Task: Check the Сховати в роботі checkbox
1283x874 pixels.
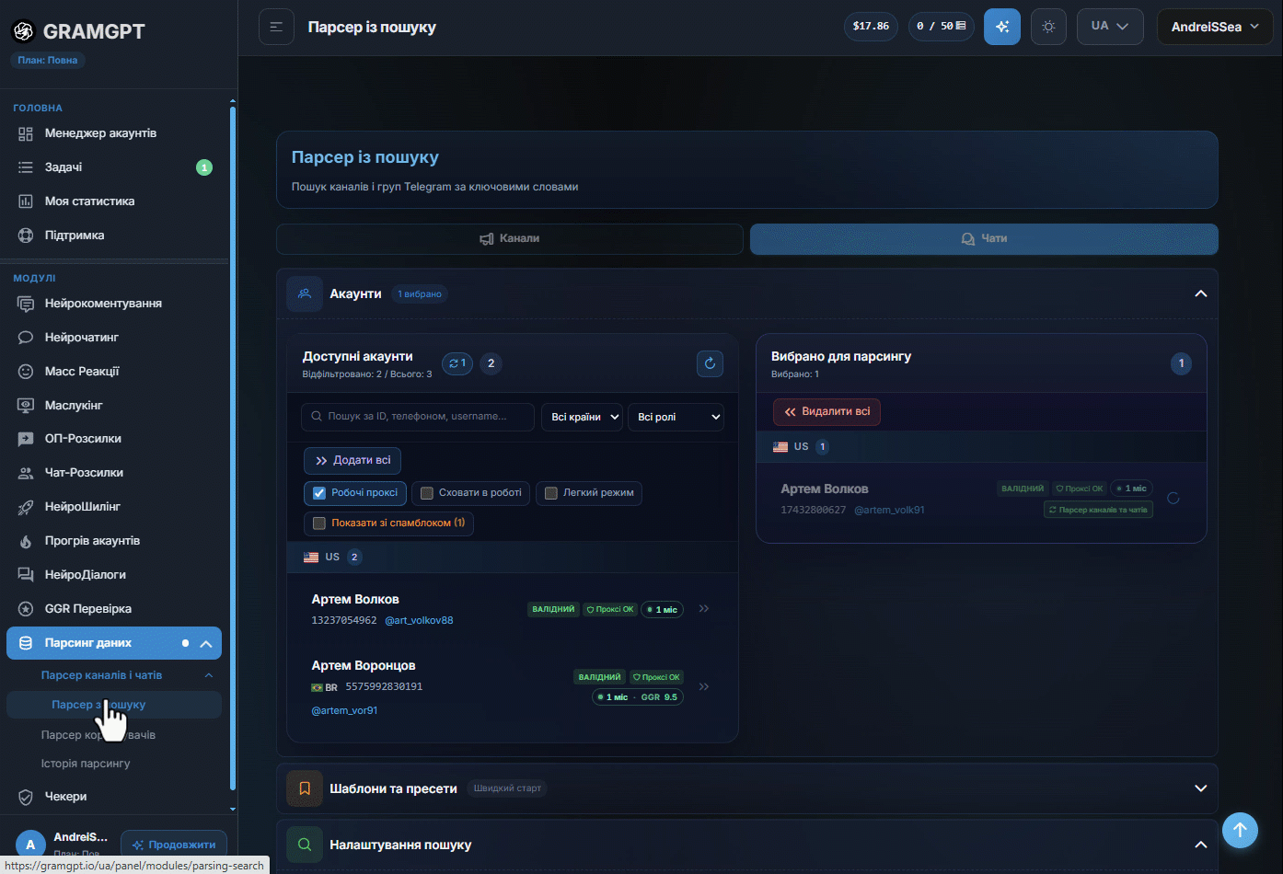Action: [x=427, y=493]
